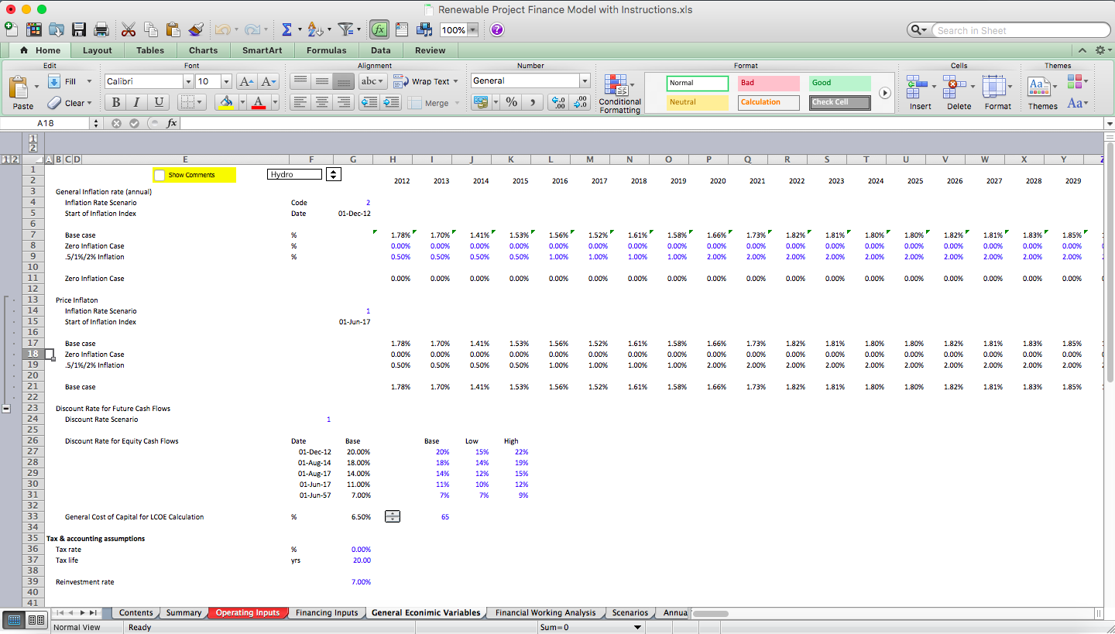Open the Fill dropdown in Edit group
The height and width of the screenshot is (634, 1115).
pos(89,81)
